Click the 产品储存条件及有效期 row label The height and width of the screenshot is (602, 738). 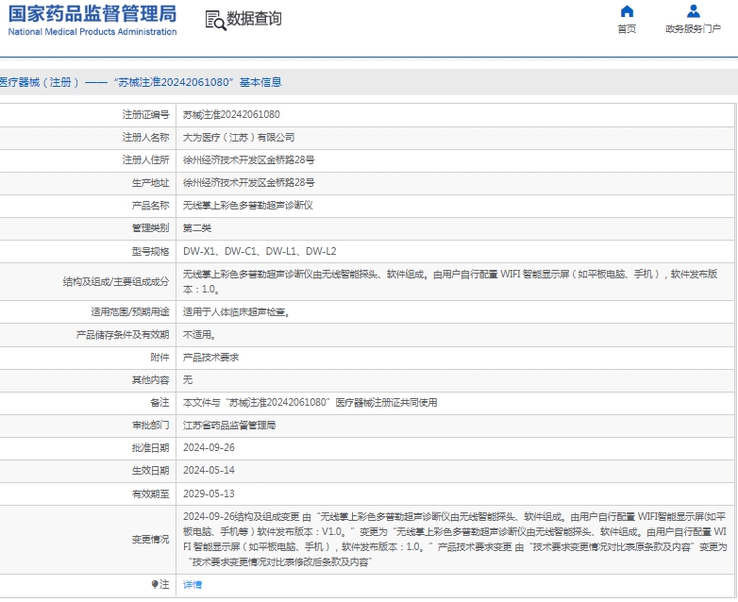[123, 335]
